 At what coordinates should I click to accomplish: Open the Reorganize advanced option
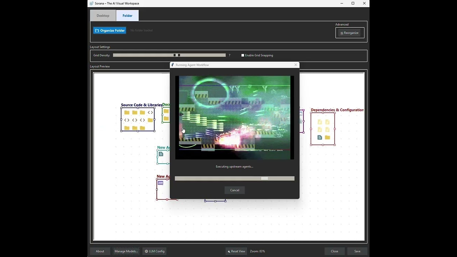[x=350, y=33]
